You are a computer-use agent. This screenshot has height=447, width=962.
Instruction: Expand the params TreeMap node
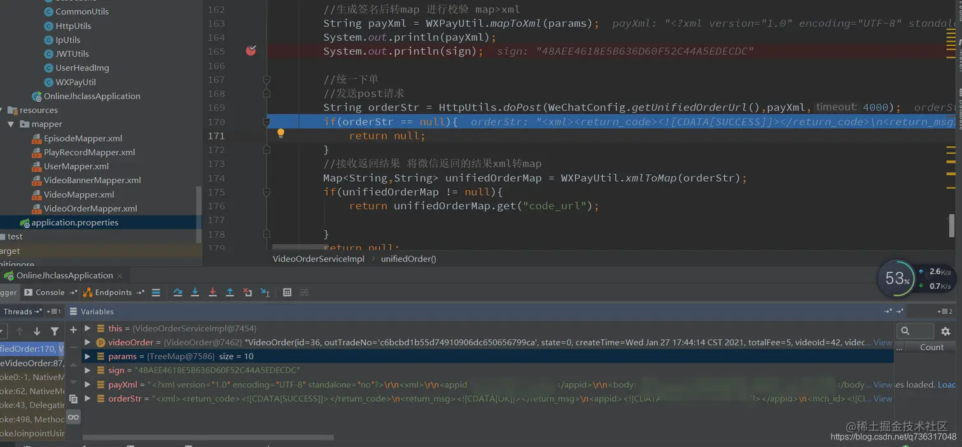[x=88, y=357]
